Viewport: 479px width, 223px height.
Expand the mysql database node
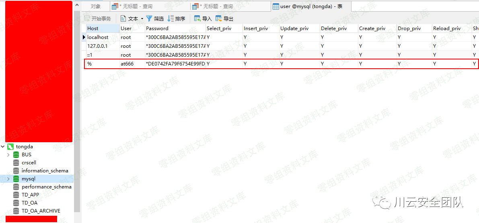pyautogui.click(x=8, y=179)
